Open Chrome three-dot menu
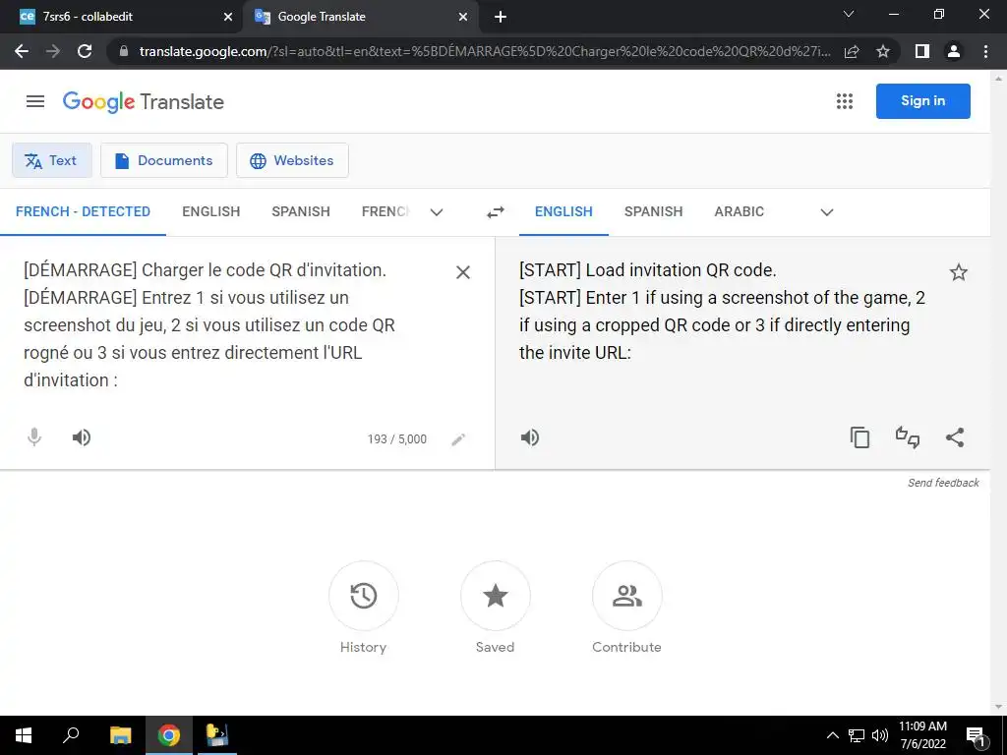 [x=985, y=51]
